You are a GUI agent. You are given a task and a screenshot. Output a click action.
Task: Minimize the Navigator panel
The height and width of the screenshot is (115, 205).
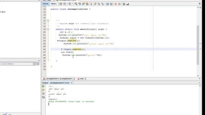coord(39,60)
